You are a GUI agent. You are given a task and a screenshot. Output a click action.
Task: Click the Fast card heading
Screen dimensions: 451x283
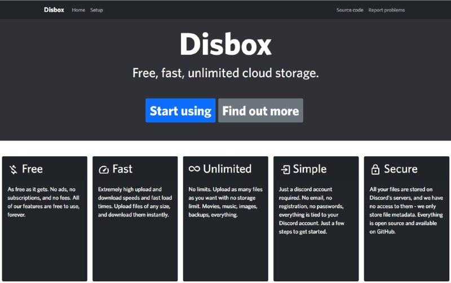point(122,169)
